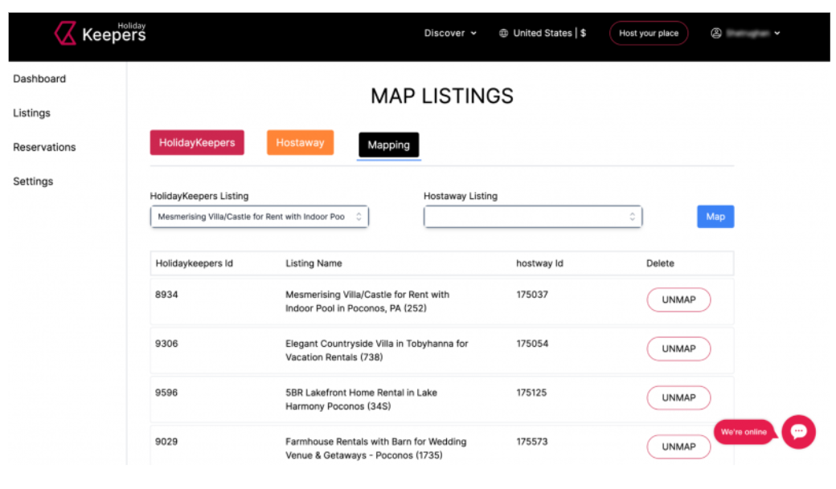Open Listings in the sidebar

point(32,113)
